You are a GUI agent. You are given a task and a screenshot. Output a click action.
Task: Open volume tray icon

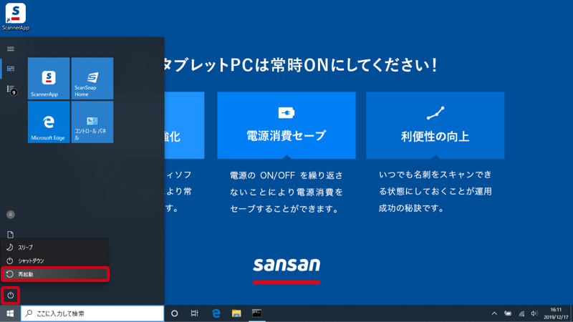(x=534, y=313)
